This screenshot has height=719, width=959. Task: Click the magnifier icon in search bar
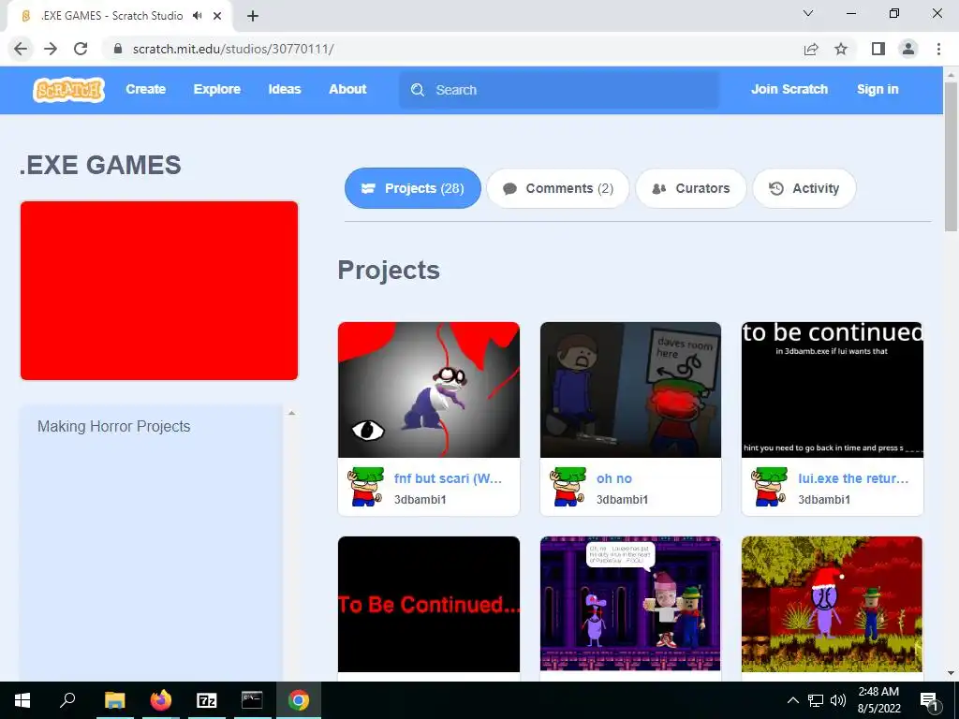[x=418, y=90]
